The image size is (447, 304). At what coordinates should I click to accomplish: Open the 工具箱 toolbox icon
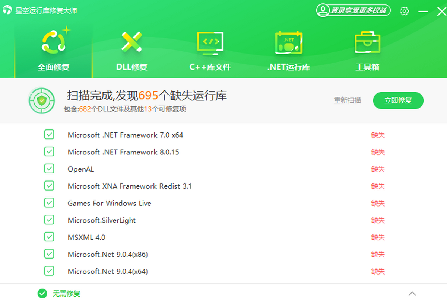367,42
